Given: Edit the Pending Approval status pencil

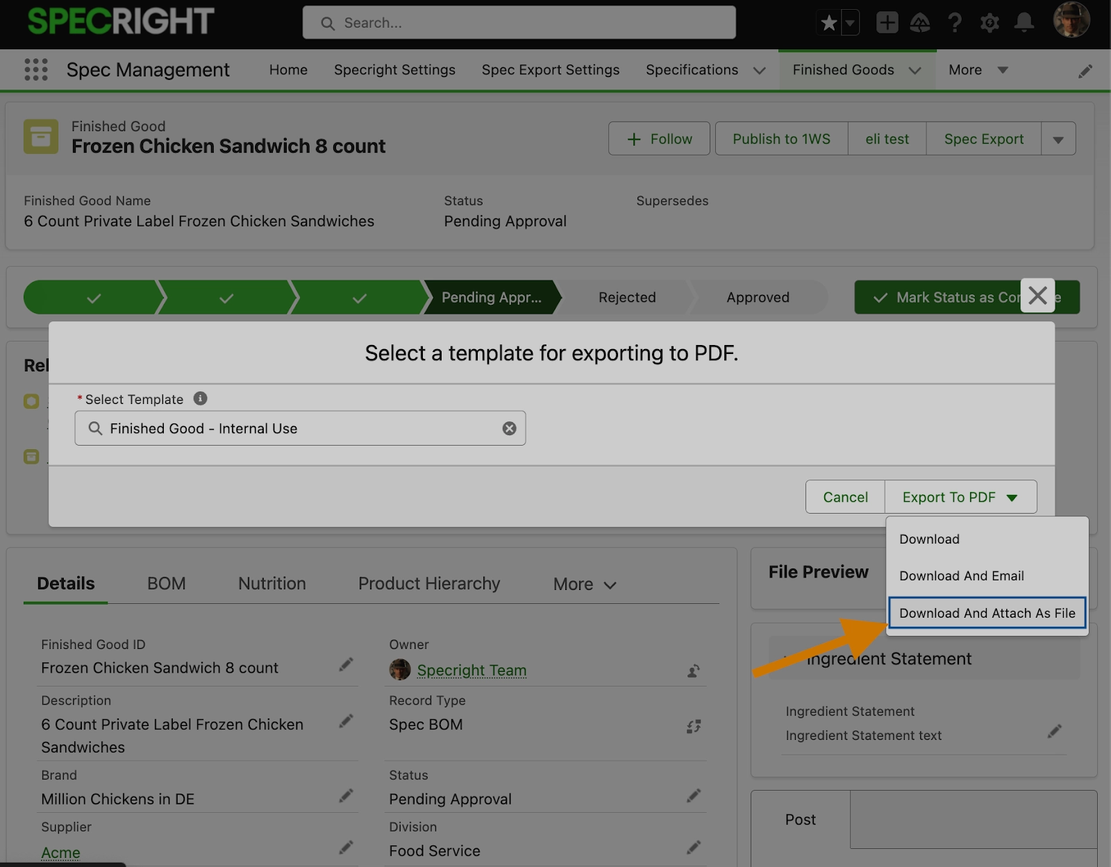Looking at the screenshot, I should click(694, 796).
